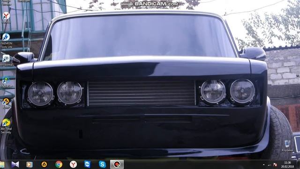
Task: Open the MediaGet desktop shortcut
Action: (6, 82)
